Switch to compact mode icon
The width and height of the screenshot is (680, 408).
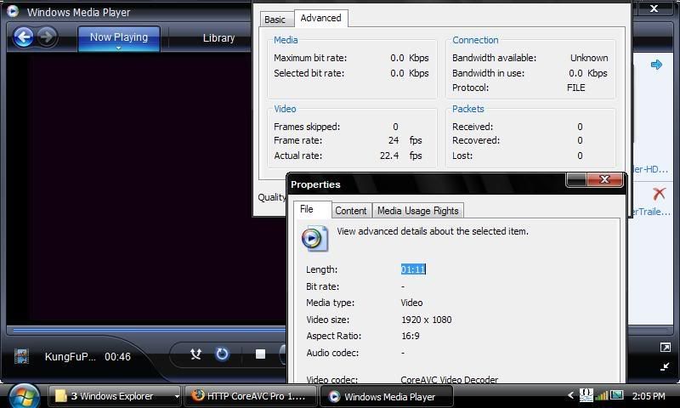(x=665, y=366)
